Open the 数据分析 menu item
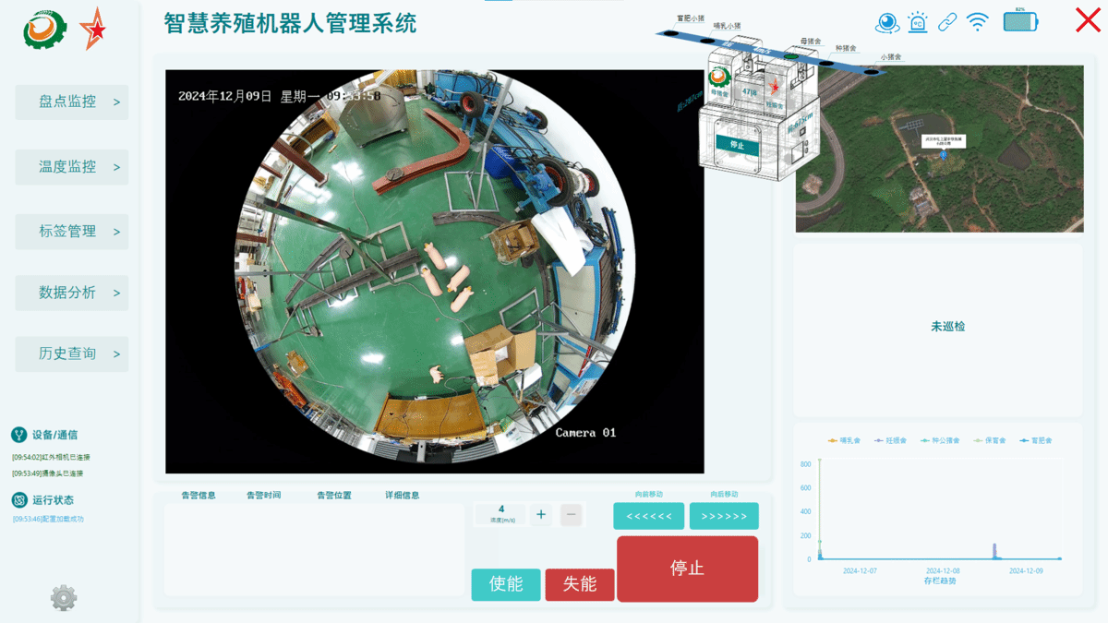This screenshot has height=623, width=1108. pyautogui.click(x=72, y=293)
